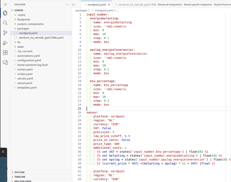The height and width of the screenshot is (182, 231).
Task: Open the Explorer view in activity bar
Action: [x=5, y=13]
